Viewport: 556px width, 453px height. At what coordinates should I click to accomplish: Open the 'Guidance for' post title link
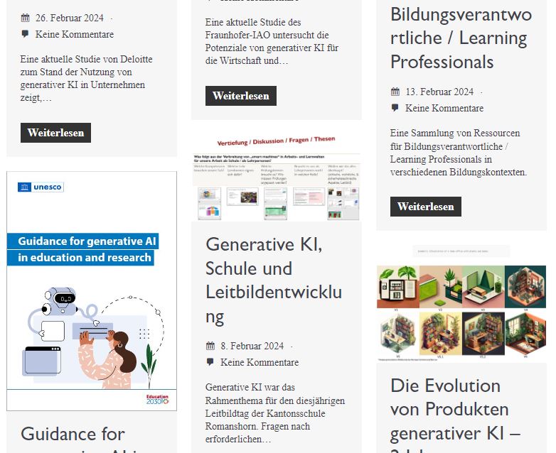point(73,434)
